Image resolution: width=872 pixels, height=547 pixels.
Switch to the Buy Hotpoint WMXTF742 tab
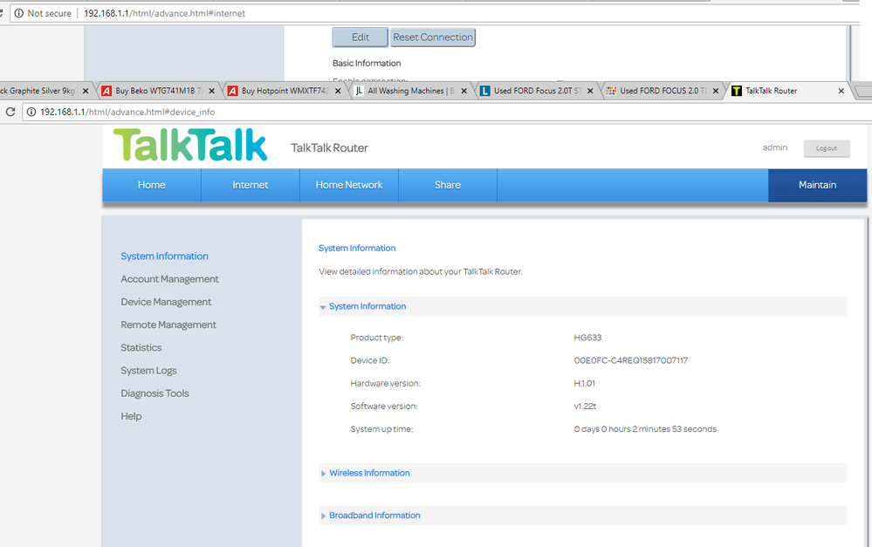[283, 91]
